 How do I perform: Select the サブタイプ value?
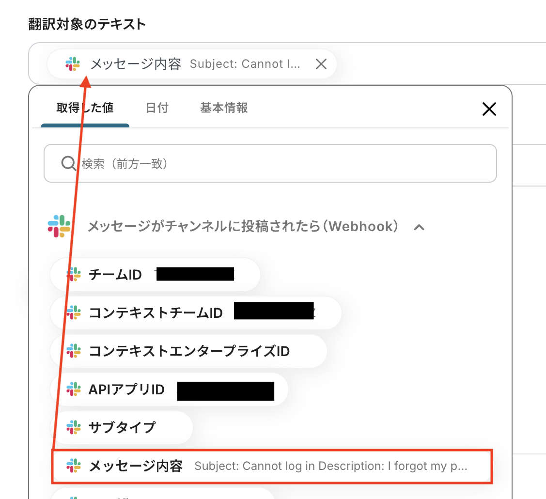pos(121,427)
